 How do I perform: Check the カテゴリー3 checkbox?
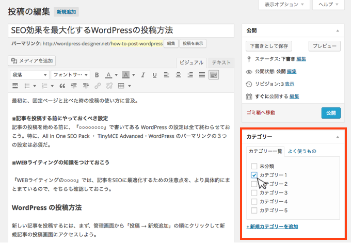[x=254, y=192]
